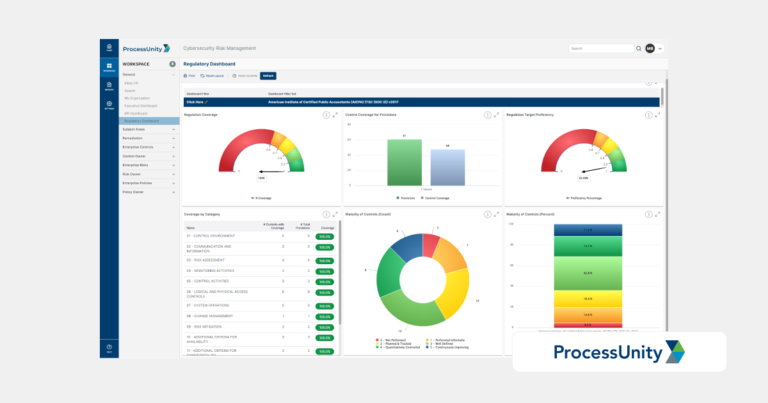Click the ProcessUnity logo in the header
The height and width of the screenshot is (403, 768).
tap(146, 48)
